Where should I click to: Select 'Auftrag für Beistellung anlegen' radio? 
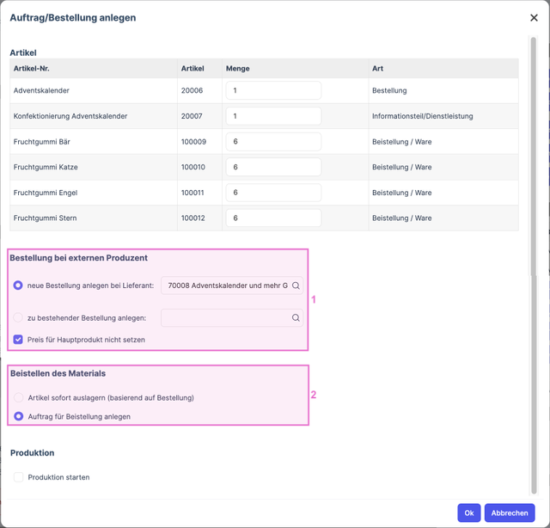pos(18,416)
